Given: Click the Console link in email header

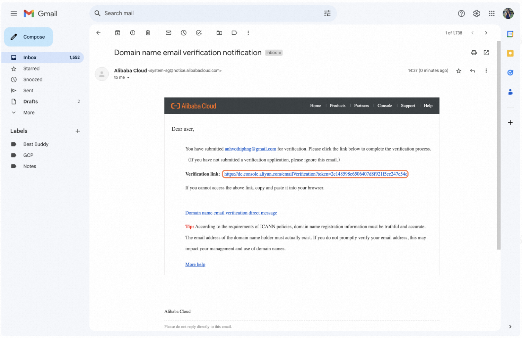Looking at the screenshot, I should tap(384, 106).
